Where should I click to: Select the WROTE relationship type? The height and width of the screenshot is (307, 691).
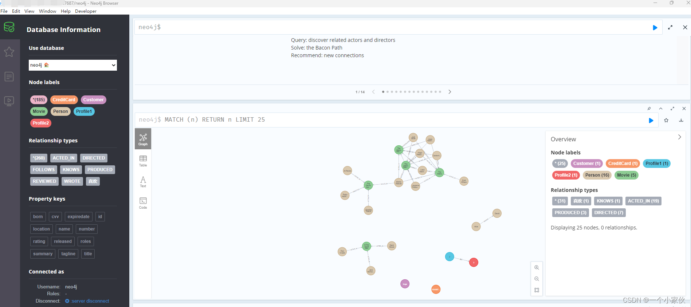click(72, 181)
